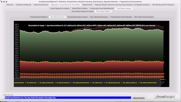Switch to Linear Regression Analysis
This screenshot has height=102, width=181.
pyautogui.click(x=60, y=8)
